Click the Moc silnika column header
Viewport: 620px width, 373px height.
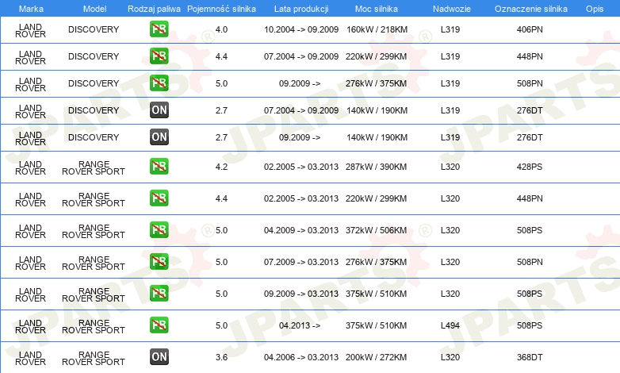pos(377,9)
